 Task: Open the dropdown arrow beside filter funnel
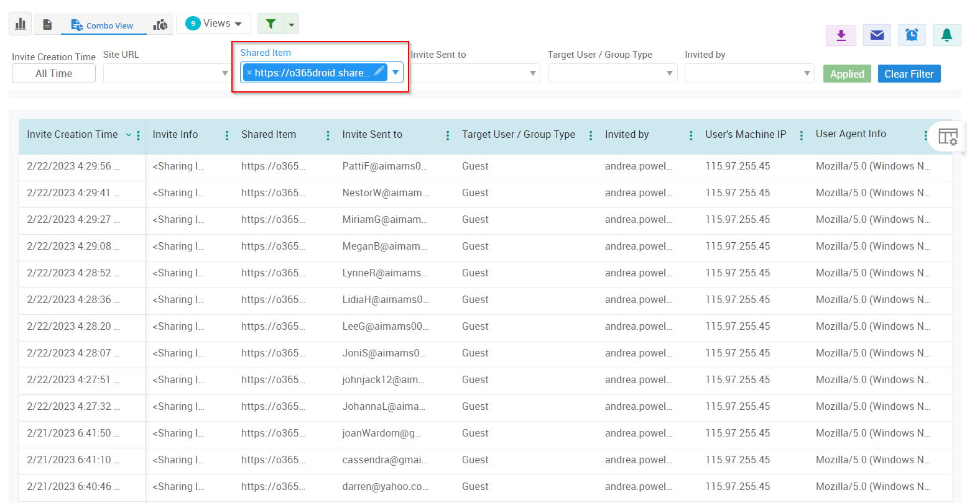click(292, 25)
